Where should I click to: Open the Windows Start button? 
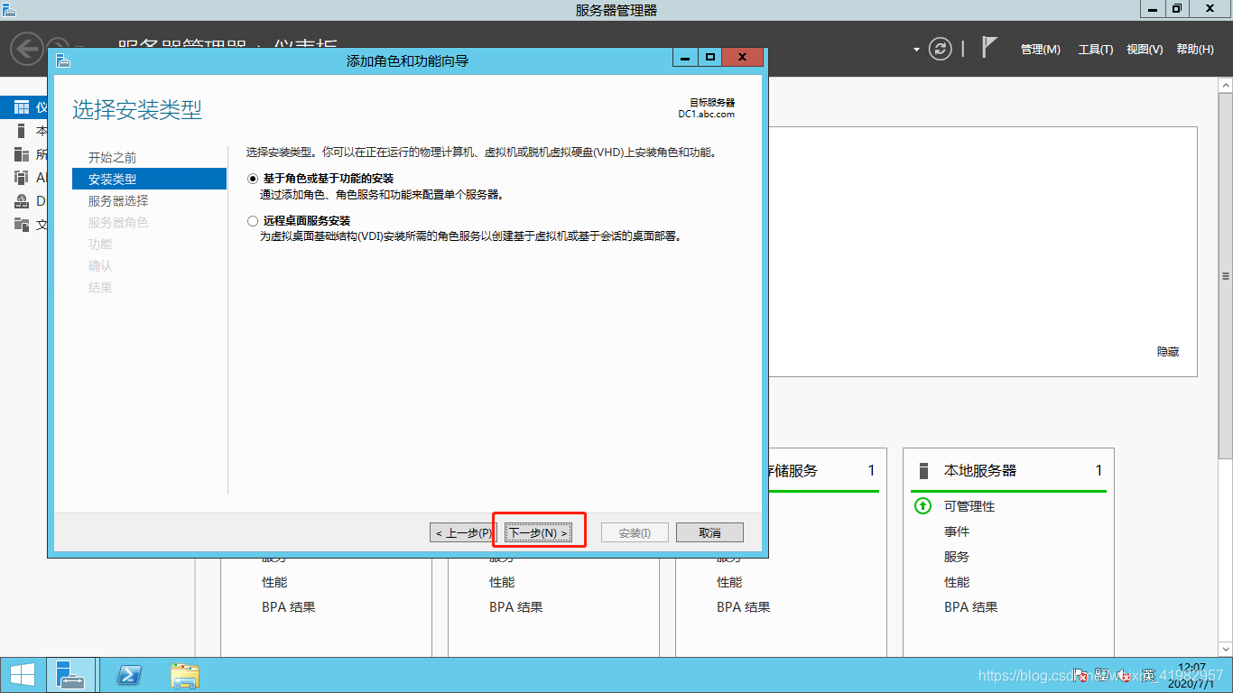22,675
